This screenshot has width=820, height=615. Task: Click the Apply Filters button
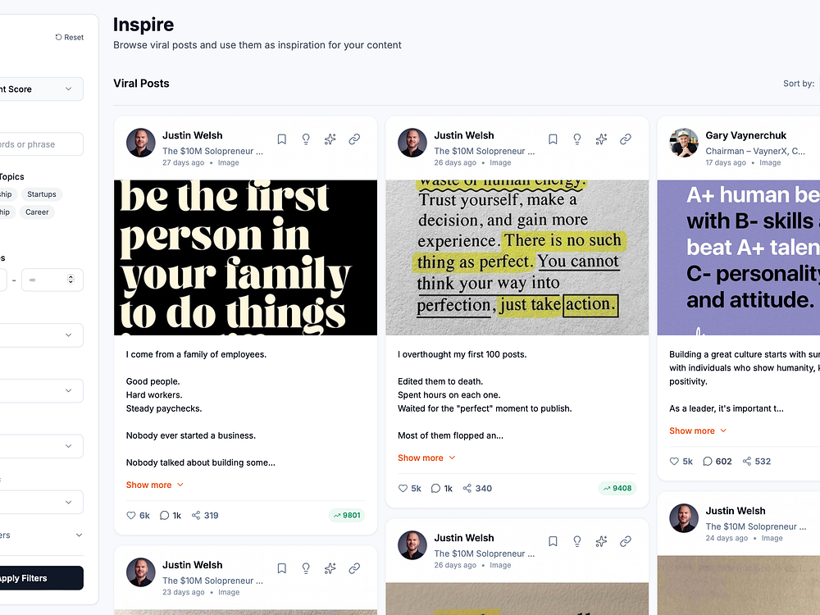click(x=41, y=578)
